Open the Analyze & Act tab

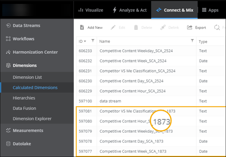click(x=129, y=10)
